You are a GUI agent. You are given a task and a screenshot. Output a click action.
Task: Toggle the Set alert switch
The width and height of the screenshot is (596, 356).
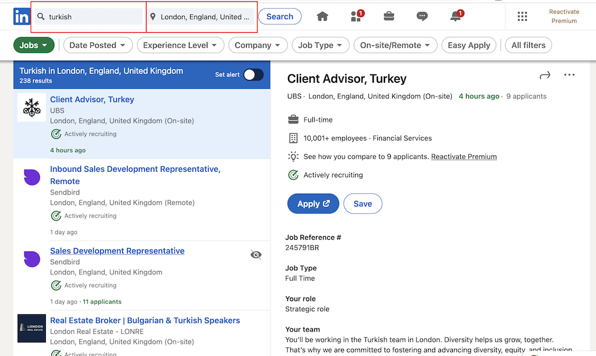(x=253, y=75)
